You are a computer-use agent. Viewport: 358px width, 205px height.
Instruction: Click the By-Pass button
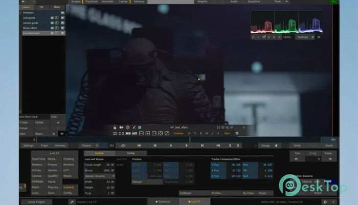click(x=249, y=193)
